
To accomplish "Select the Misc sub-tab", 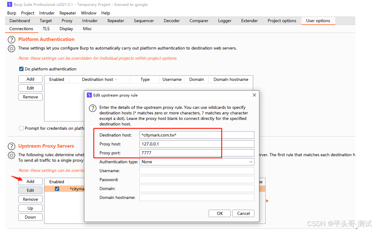I will pyautogui.click(x=87, y=29).
